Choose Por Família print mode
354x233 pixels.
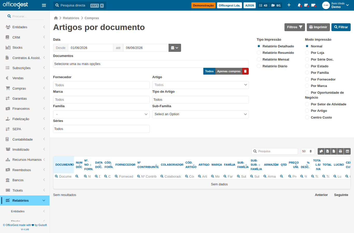(307, 72)
